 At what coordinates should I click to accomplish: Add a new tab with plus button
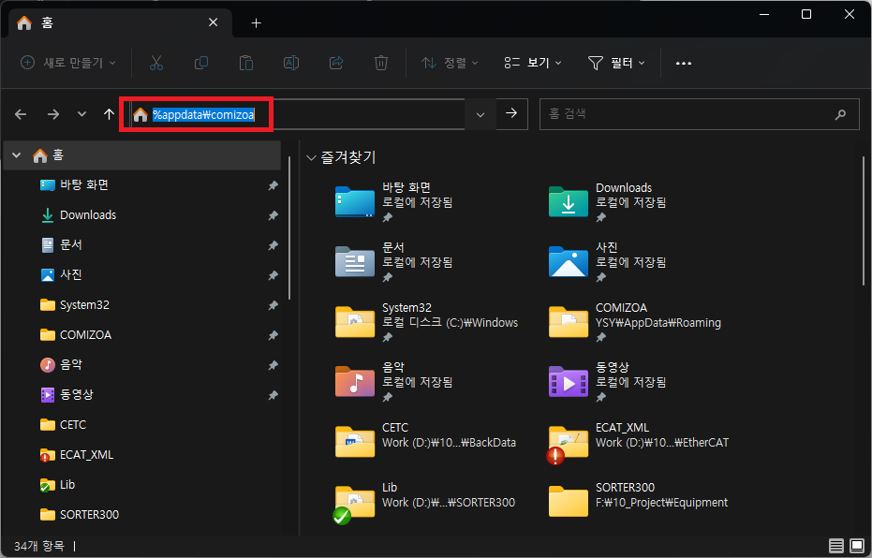pyautogui.click(x=256, y=22)
